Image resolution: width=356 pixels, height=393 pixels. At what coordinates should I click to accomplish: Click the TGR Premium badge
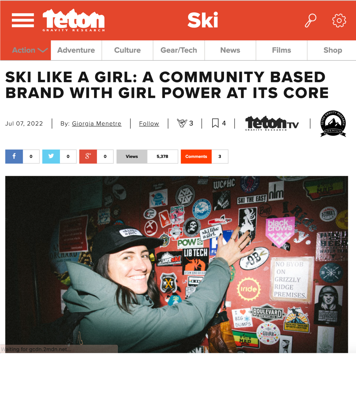(333, 124)
